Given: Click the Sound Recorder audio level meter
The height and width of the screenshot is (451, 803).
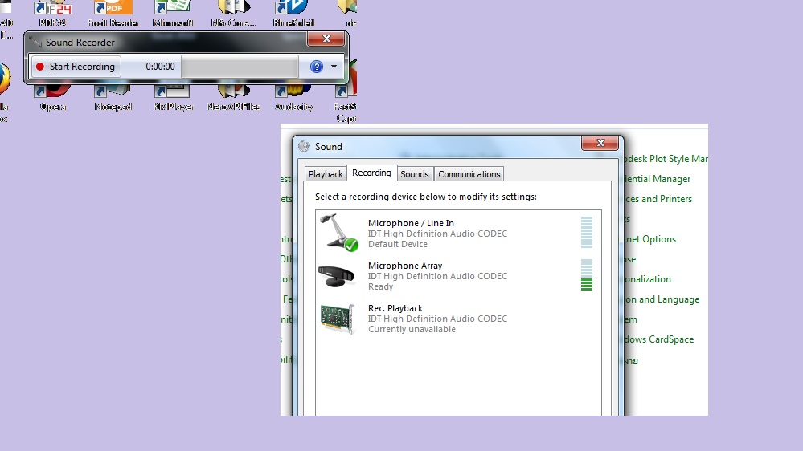Looking at the screenshot, I should coord(240,67).
